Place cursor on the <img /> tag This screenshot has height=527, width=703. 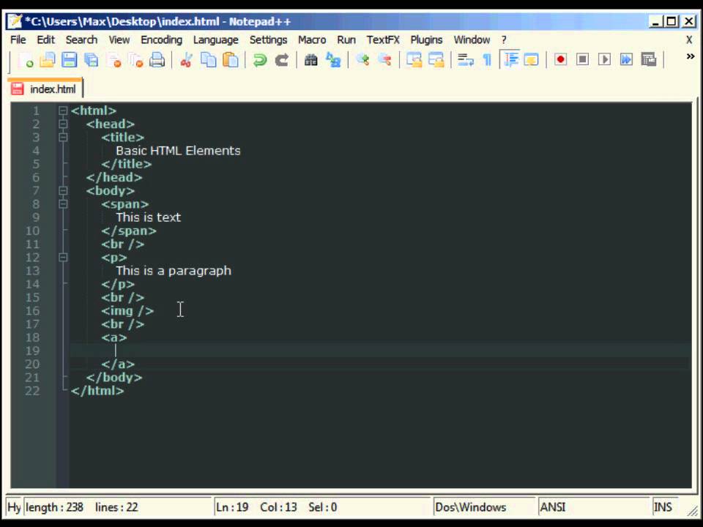pos(127,311)
